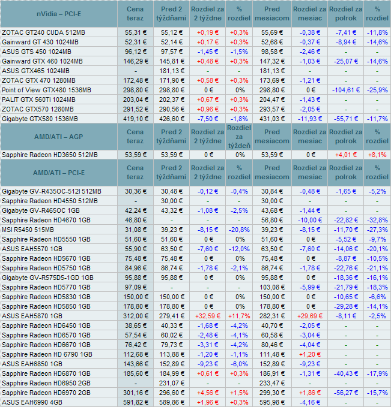Click the +29,69 € monthly difference cell

[x=309, y=316]
